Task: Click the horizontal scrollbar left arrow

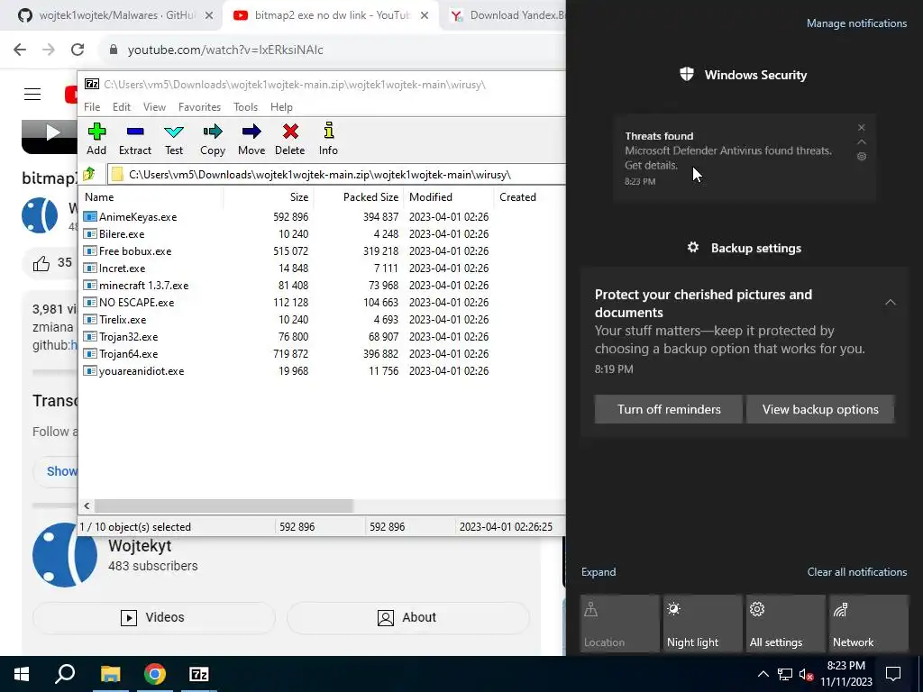Action: (x=87, y=506)
